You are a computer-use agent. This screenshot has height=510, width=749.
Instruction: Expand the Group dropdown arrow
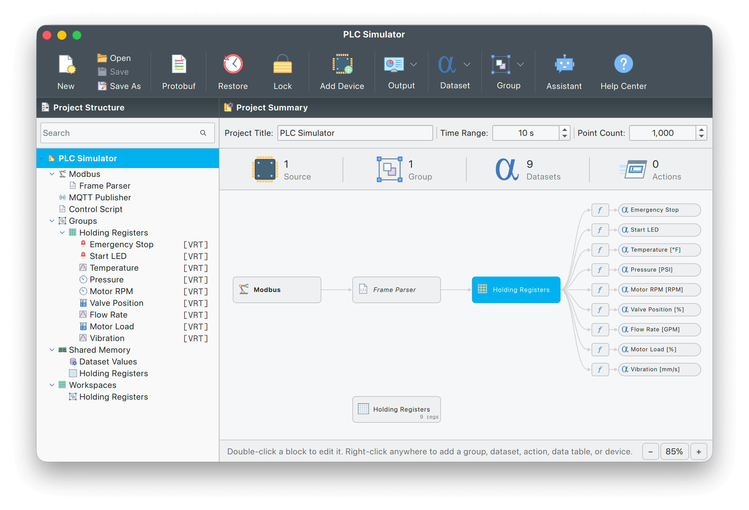point(520,64)
